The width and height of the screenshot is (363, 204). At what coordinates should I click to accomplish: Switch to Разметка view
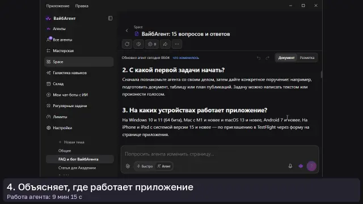pyautogui.click(x=307, y=58)
